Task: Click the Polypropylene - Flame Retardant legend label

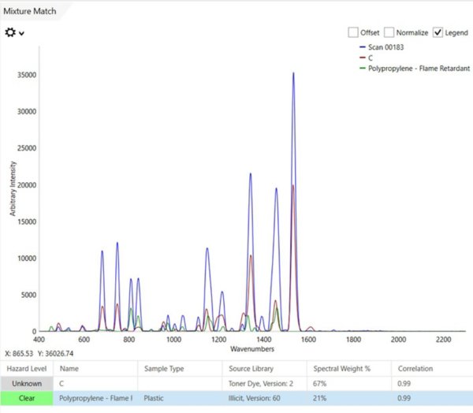Action: pyautogui.click(x=419, y=69)
